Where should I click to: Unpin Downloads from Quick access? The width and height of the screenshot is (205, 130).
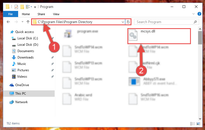click(x=53, y=57)
